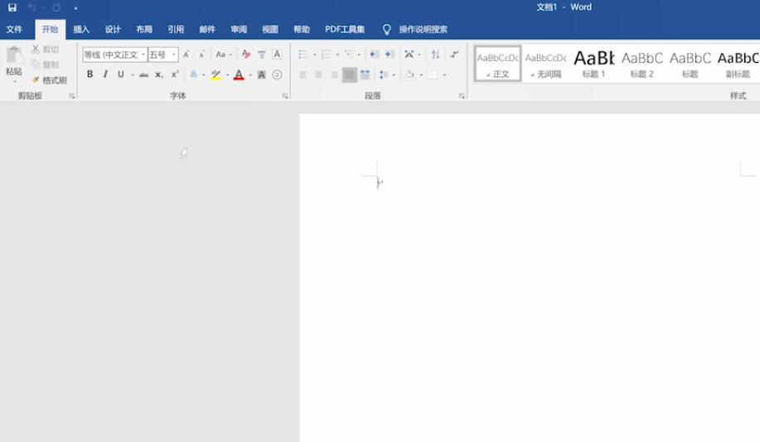Click the Numbering list icon
The height and width of the screenshot is (442, 760).
[326, 55]
